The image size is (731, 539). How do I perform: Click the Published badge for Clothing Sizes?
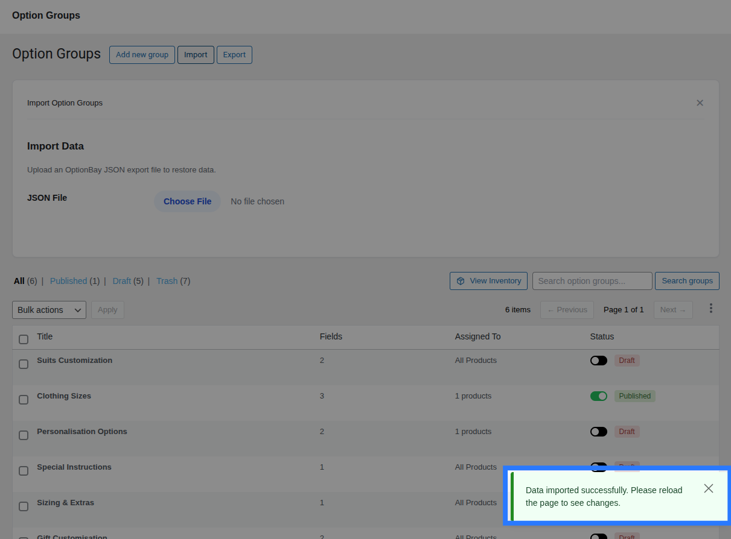click(x=635, y=396)
